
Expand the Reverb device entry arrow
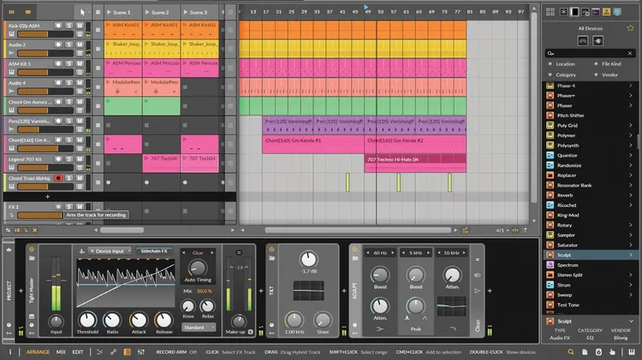coord(631,195)
